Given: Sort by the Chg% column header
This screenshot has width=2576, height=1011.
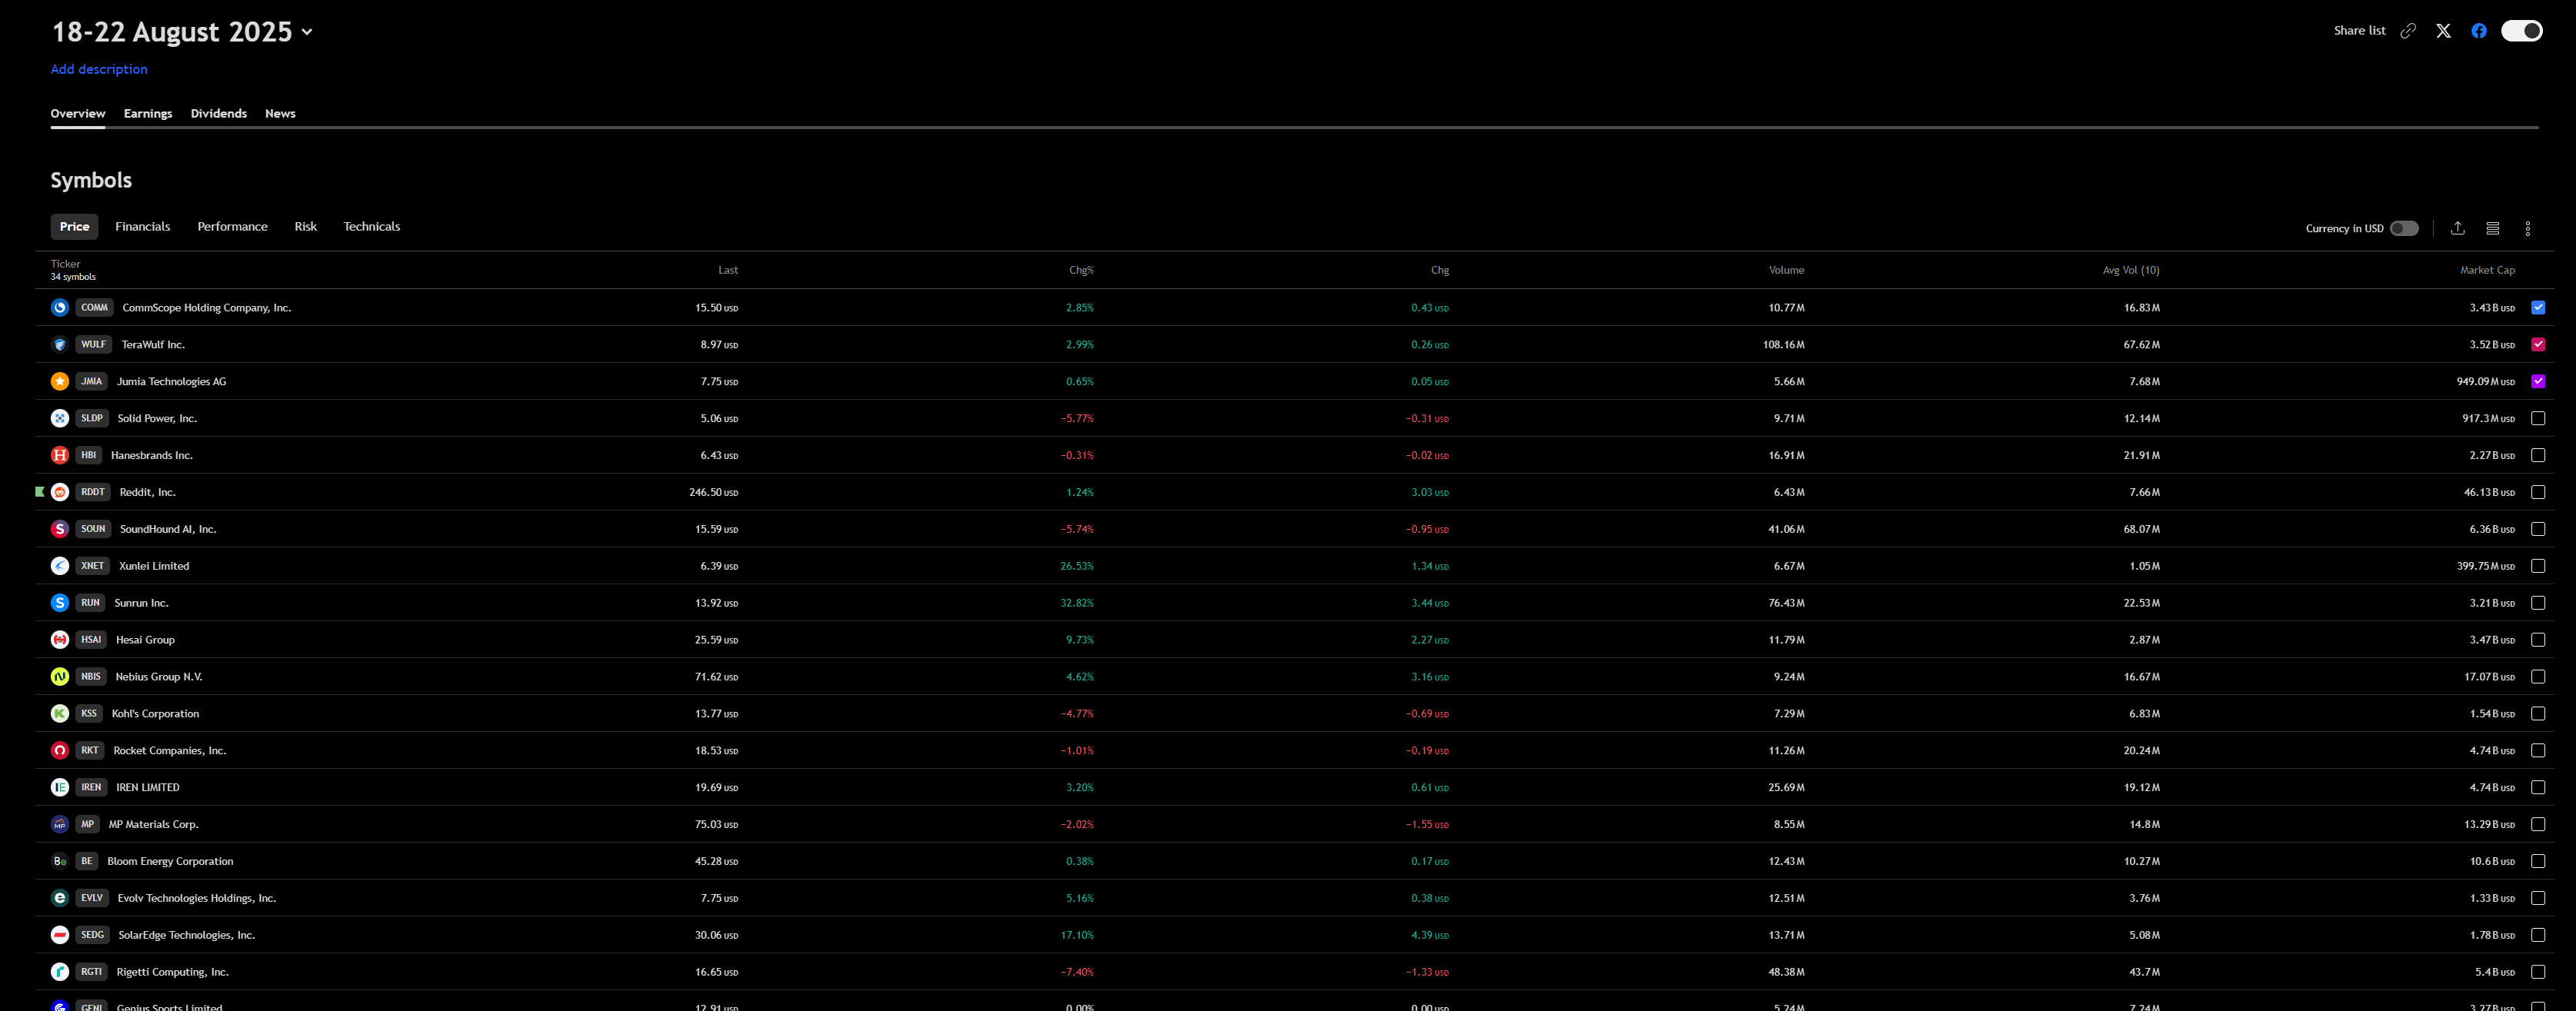Looking at the screenshot, I should click(1081, 270).
